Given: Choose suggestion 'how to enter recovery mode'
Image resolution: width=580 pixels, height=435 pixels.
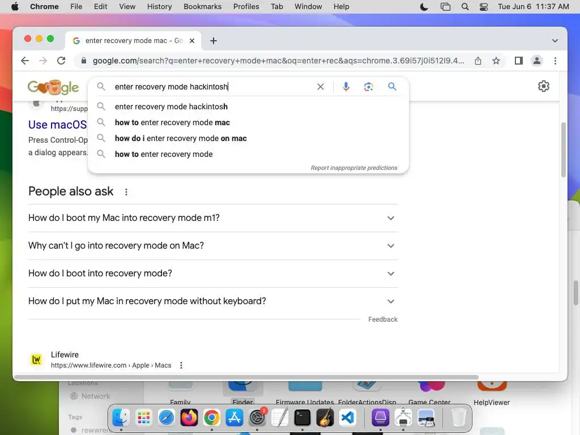Looking at the screenshot, I should 248,154.
